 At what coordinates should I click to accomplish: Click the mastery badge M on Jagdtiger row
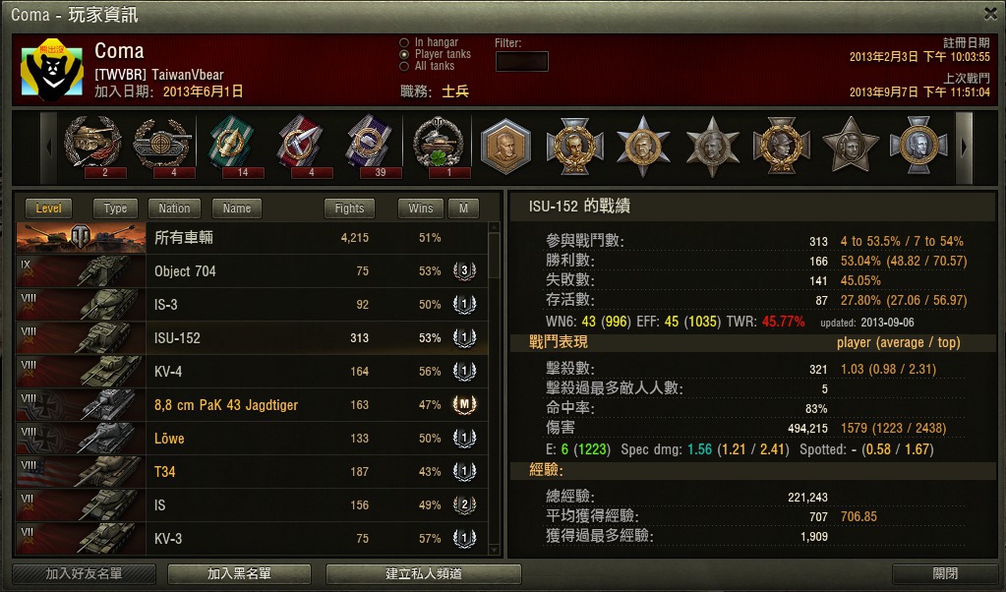464,405
